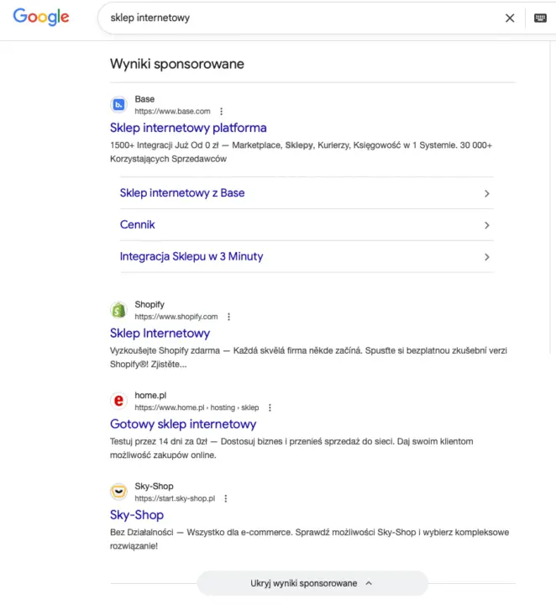Open Sklep internetowy platforma result
Screen dimensions: 556x605
coord(188,128)
